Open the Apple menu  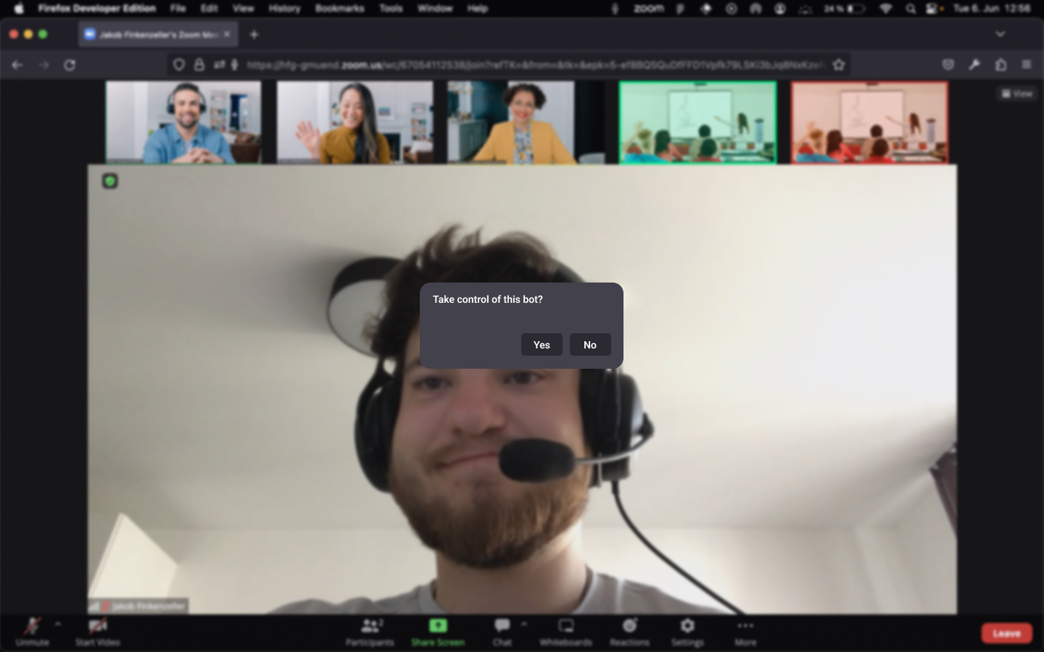click(19, 9)
